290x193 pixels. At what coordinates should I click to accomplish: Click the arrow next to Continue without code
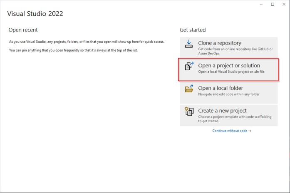tap(250, 131)
